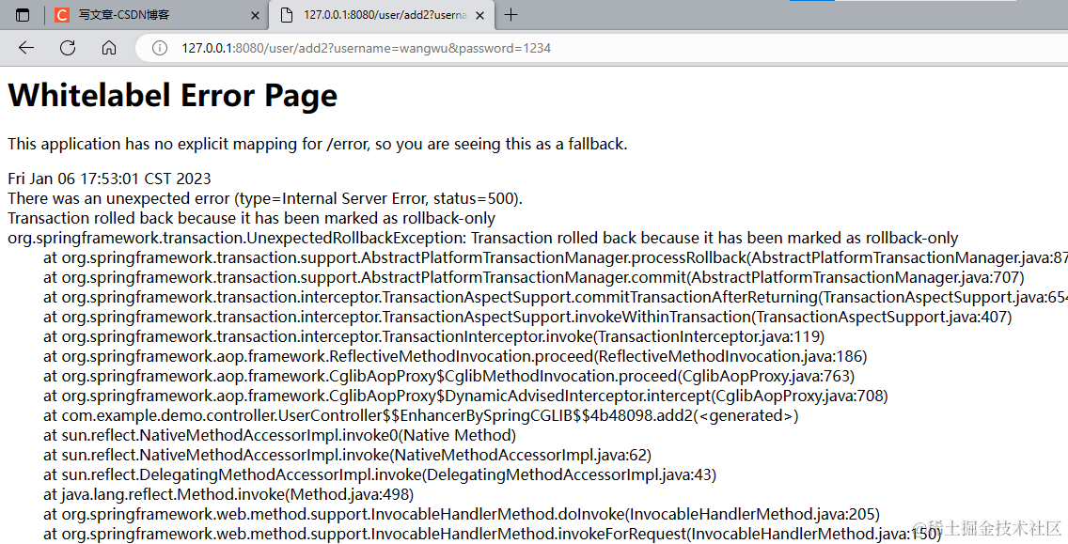Screen dimensions: 1068x544
Task: Click the Method.invoke(Method.java:498) line
Action: tap(228, 494)
